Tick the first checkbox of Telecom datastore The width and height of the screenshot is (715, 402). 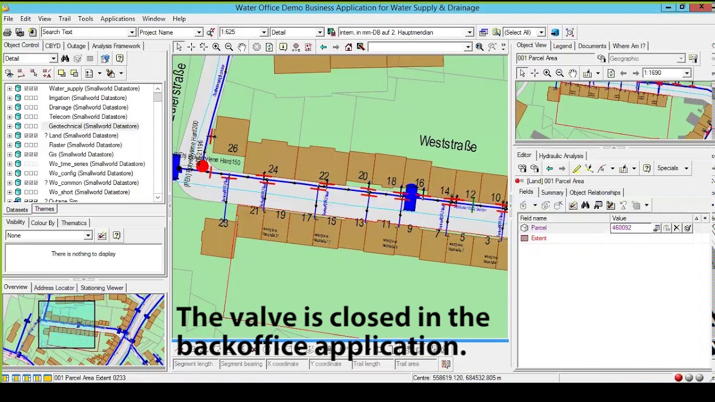tap(26, 117)
